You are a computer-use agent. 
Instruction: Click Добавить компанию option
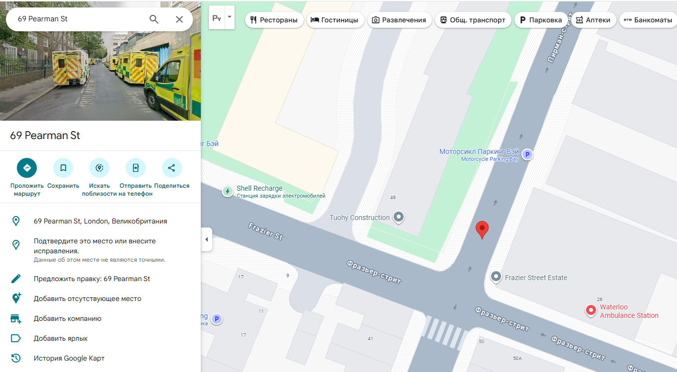(100, 318)
